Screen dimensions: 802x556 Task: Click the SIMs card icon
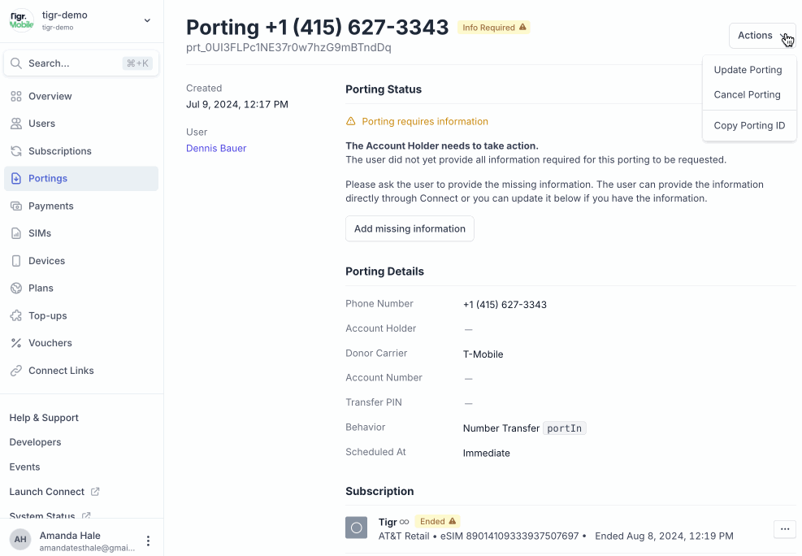click(x=16, y=233)
